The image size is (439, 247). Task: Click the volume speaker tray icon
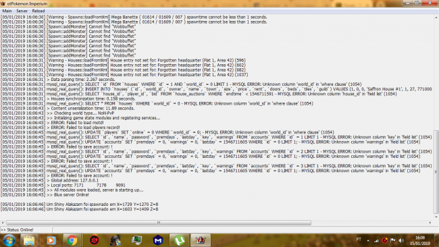point(401,240)
